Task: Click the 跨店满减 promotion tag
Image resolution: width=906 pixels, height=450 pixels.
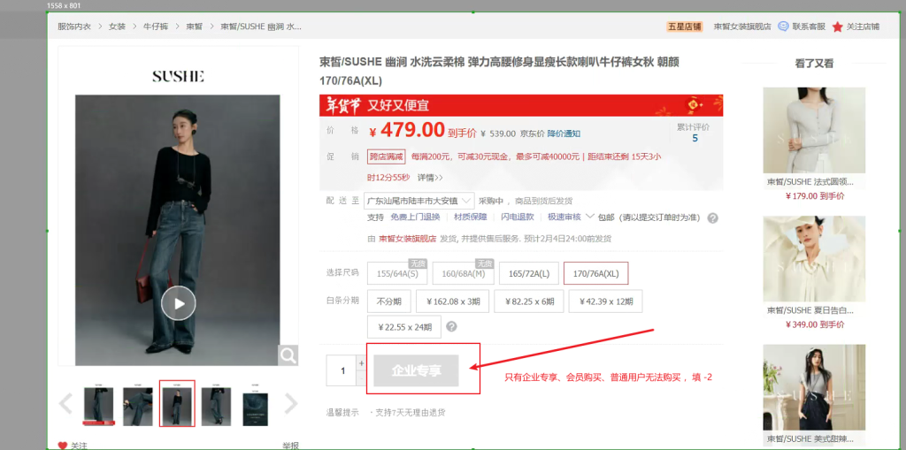Action: 386,156
